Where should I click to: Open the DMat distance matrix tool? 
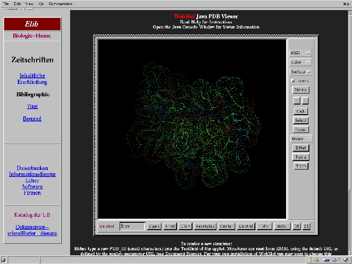click(301, 148)
